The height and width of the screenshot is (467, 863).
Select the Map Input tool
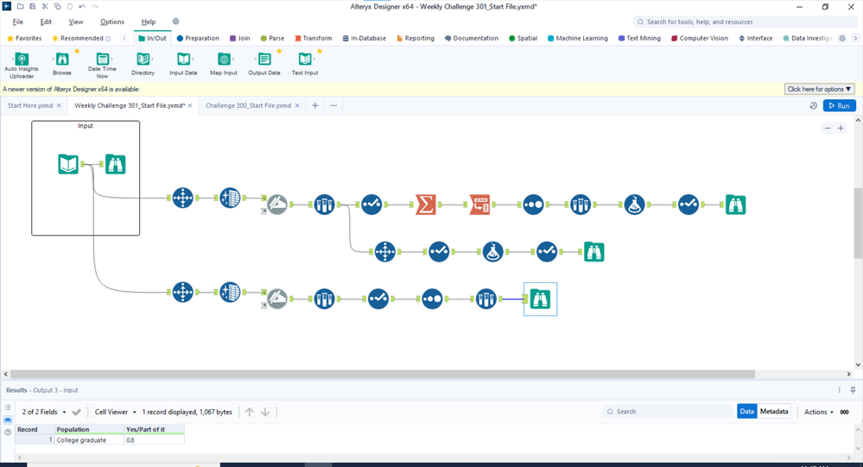click(x=224, y=64)
